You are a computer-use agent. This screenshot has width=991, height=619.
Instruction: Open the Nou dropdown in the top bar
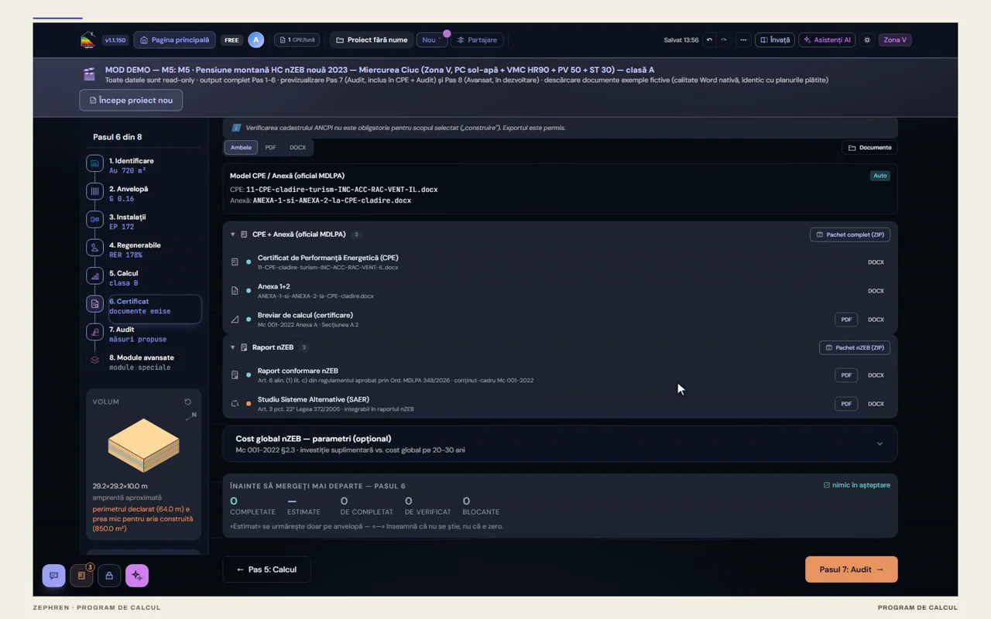(x=432, y=40)
